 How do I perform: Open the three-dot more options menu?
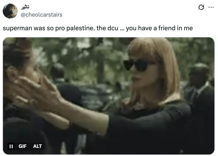211,7
